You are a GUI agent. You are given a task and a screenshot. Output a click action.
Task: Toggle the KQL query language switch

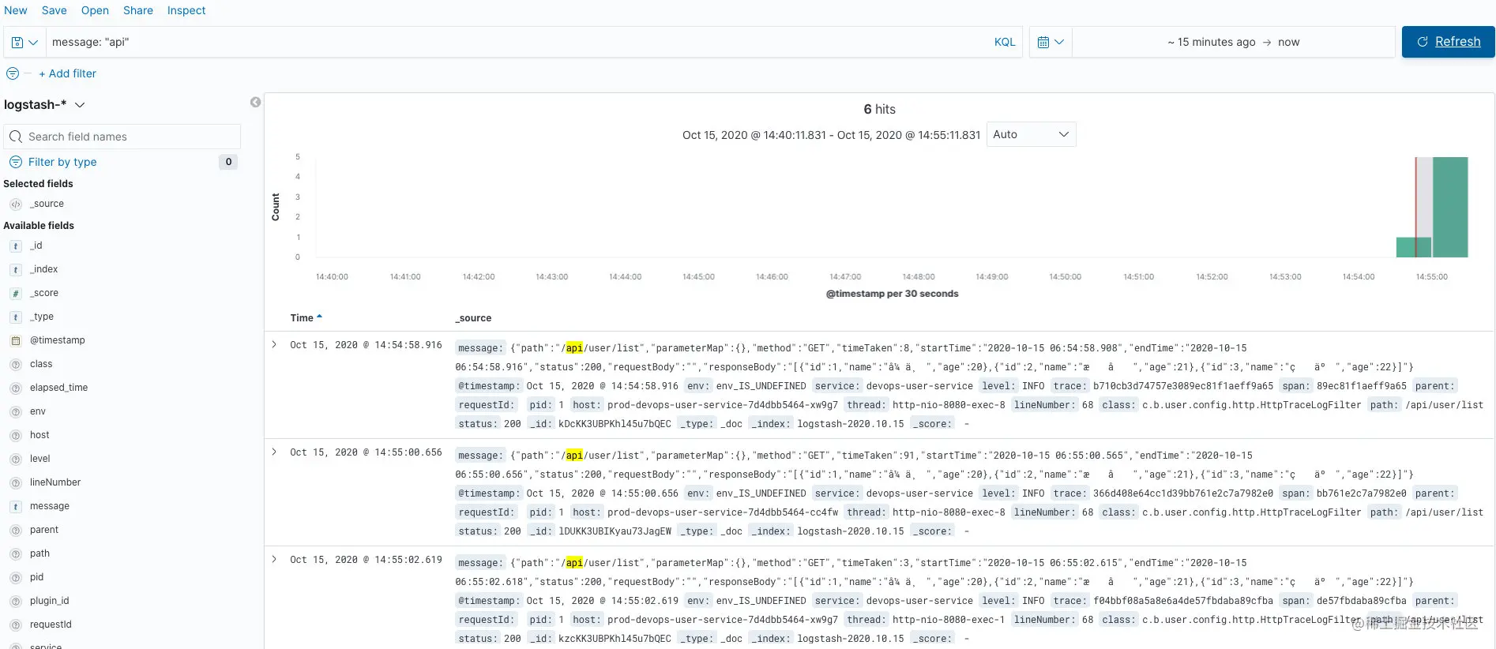tap(1005, 43)
